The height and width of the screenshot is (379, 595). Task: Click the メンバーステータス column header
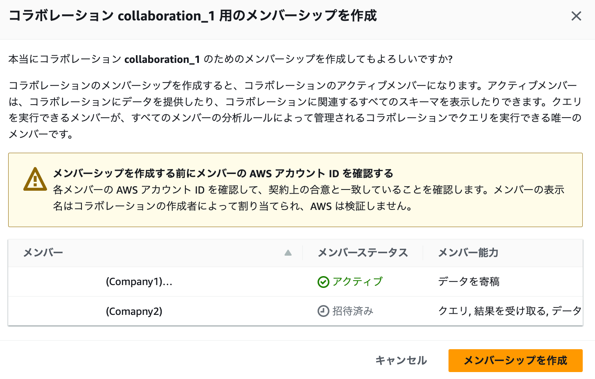click(363, 253)
